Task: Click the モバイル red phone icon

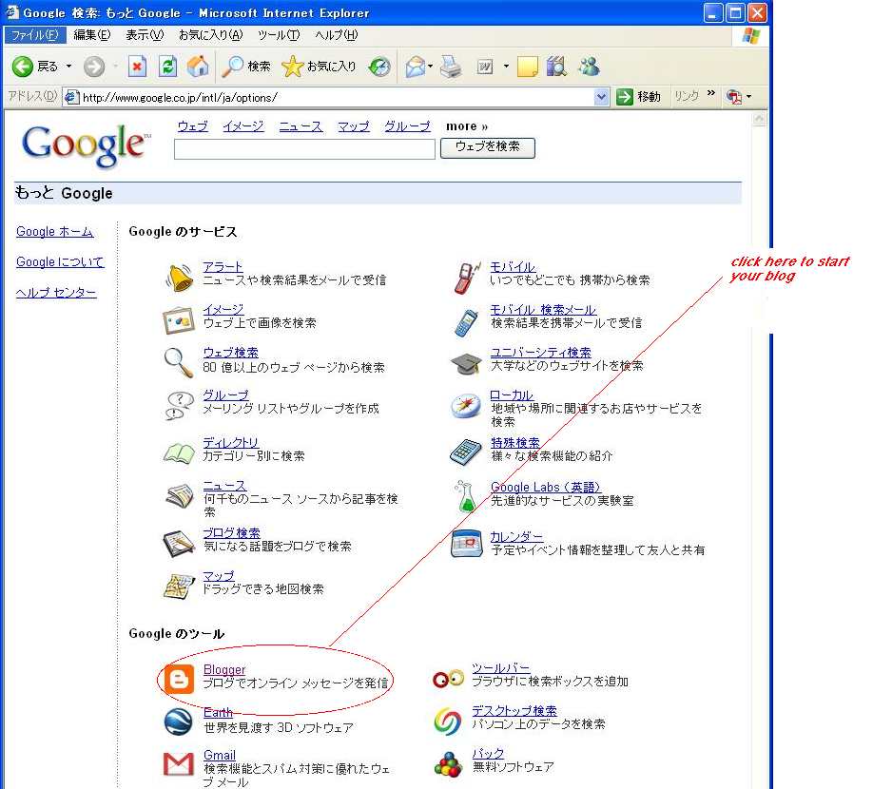Action: pyautogui.click(x=467, y=278)
